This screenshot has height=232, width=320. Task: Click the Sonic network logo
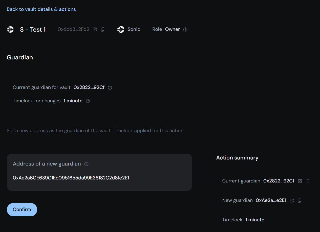pos(121,30)
